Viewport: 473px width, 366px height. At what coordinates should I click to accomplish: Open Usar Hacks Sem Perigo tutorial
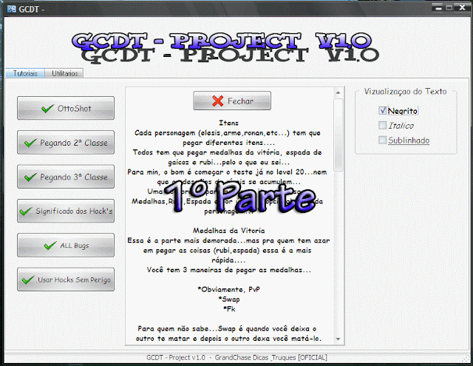tap(66, 279)
